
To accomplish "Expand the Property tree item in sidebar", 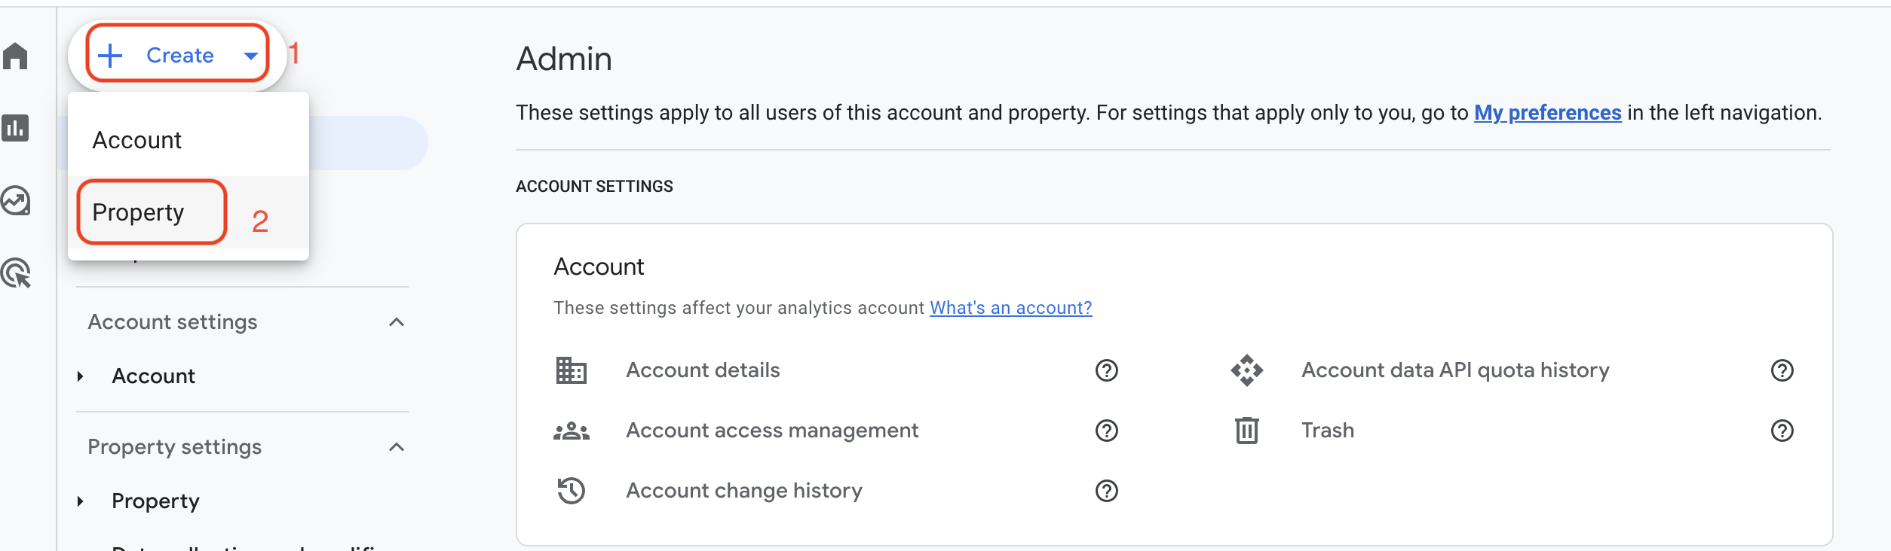I will [81, 501].
